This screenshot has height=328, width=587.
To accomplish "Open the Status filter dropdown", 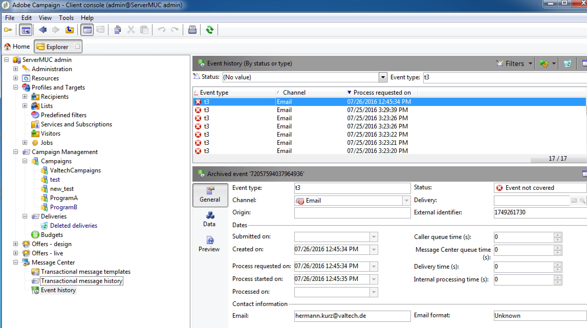I will [x=383, y=77].
